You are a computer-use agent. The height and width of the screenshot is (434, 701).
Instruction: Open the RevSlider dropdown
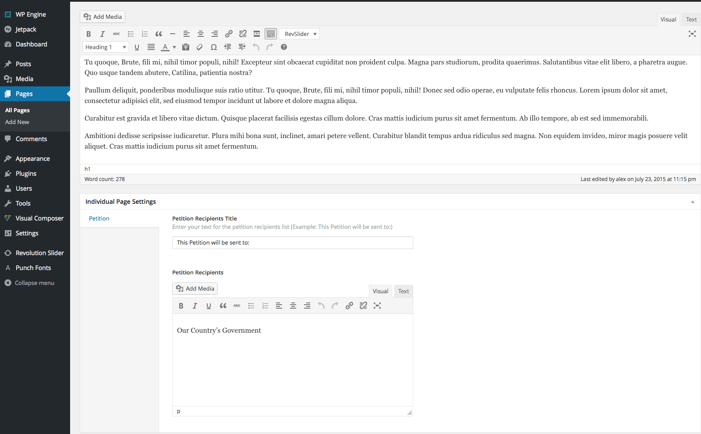point(299,34)
